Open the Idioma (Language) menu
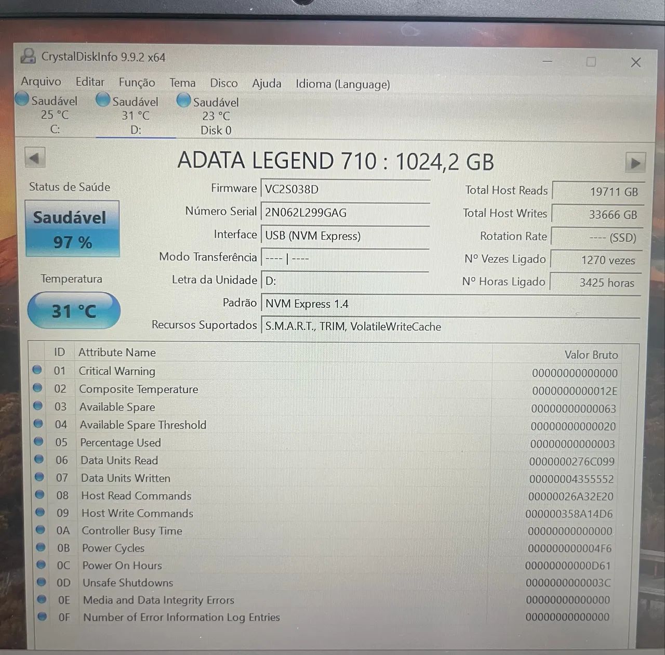This screenshot has height=655, width=665. click(343, 84)
